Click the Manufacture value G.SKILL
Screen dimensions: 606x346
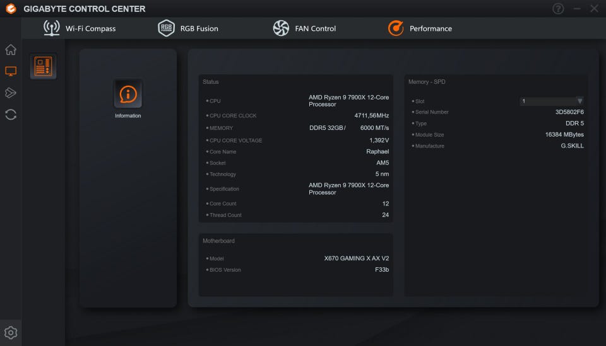point(572,146)
